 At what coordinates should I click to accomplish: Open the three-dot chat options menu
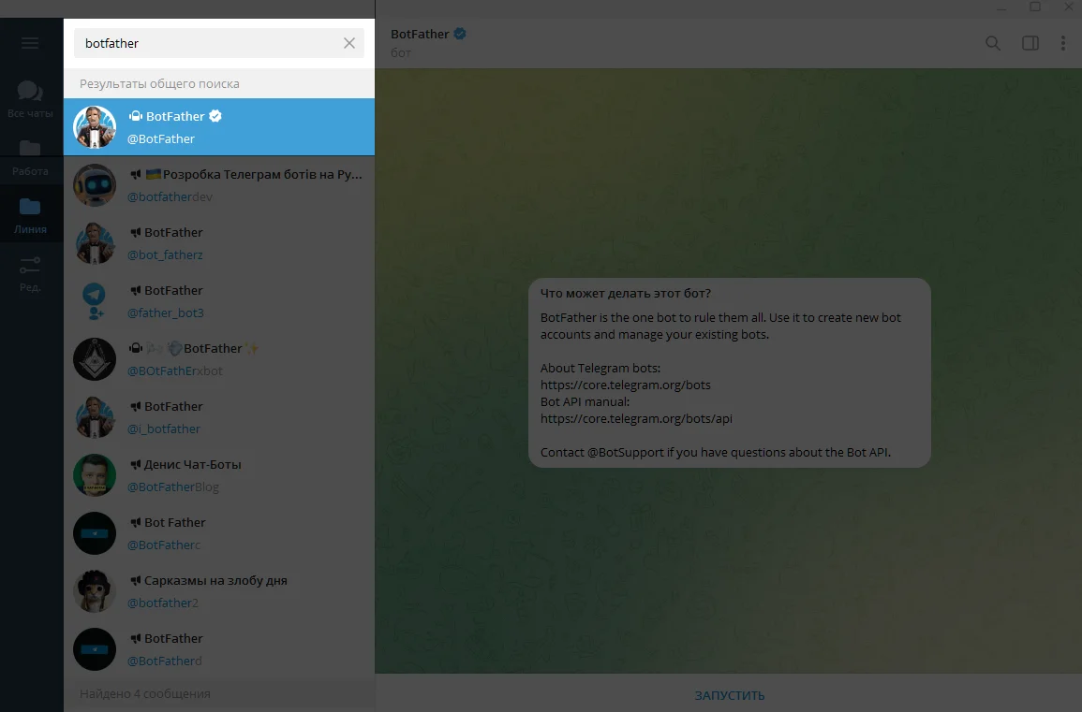click(1062, 43)
